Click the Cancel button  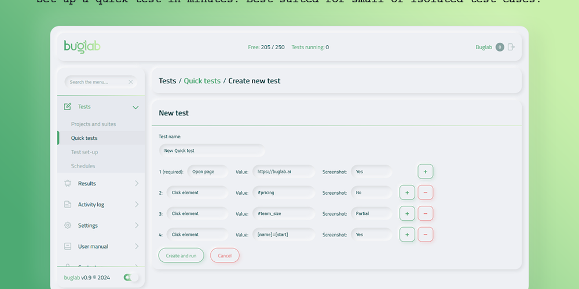coord(225,255)
